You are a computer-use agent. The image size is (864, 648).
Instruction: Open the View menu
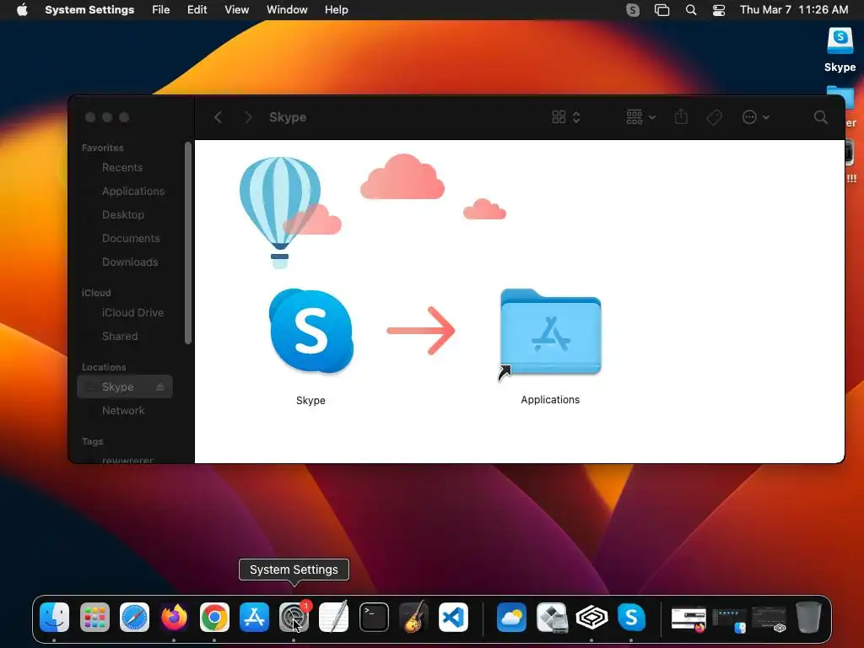coord(237,10)
